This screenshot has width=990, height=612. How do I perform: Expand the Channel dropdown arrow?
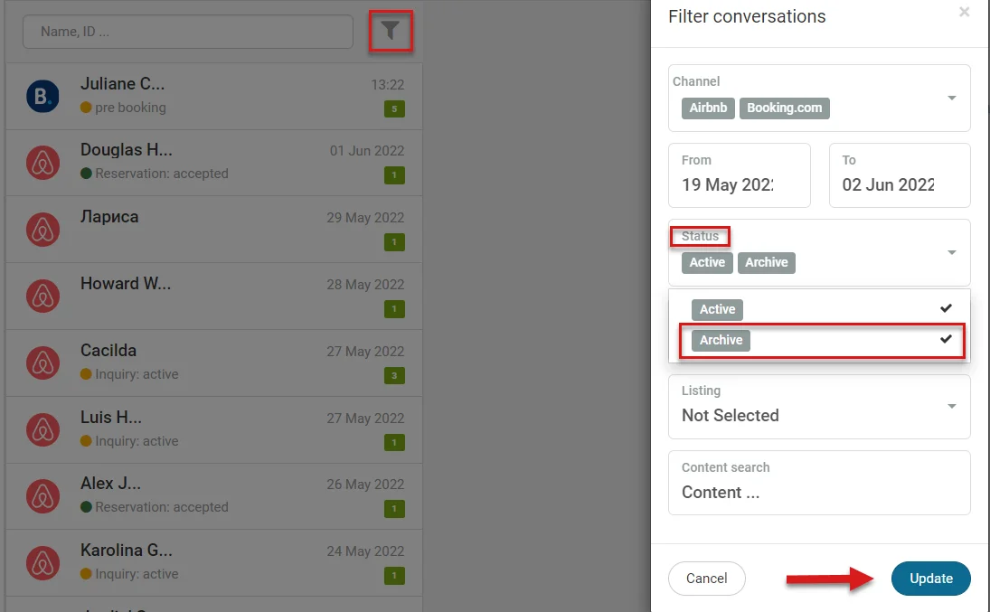(x=951, y=98)
